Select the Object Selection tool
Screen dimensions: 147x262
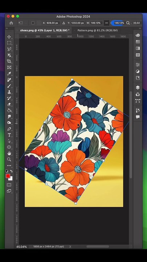(9, 55)
